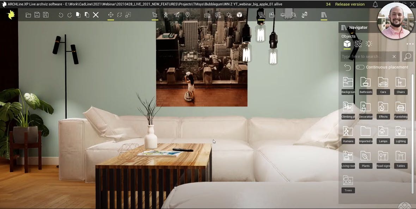This screenshot has width=416, height=209.
Task: Open the hatched materials toolbar icon
Action: click(x=218, y=15)
